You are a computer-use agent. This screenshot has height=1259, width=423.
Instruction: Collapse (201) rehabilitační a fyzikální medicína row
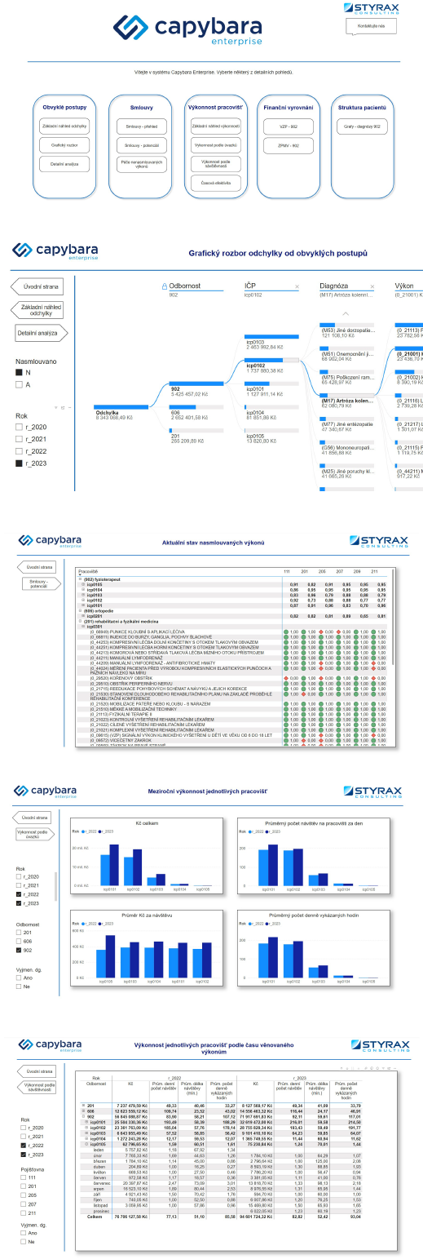pyautogui.click(x=81, y=620)
